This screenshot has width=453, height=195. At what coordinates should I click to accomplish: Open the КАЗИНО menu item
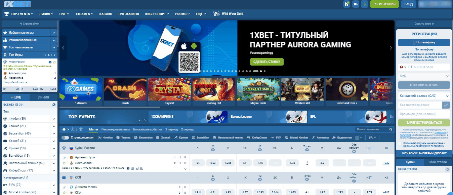(106, 14)
